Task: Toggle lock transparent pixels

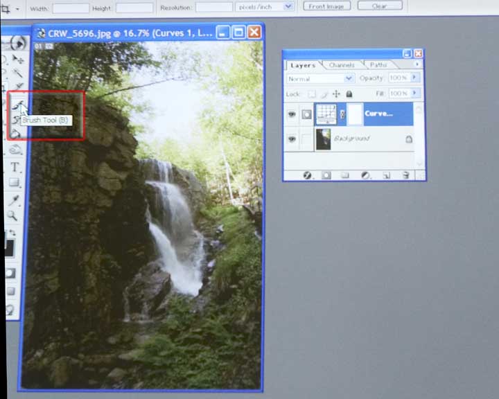Action: [312, 94]
